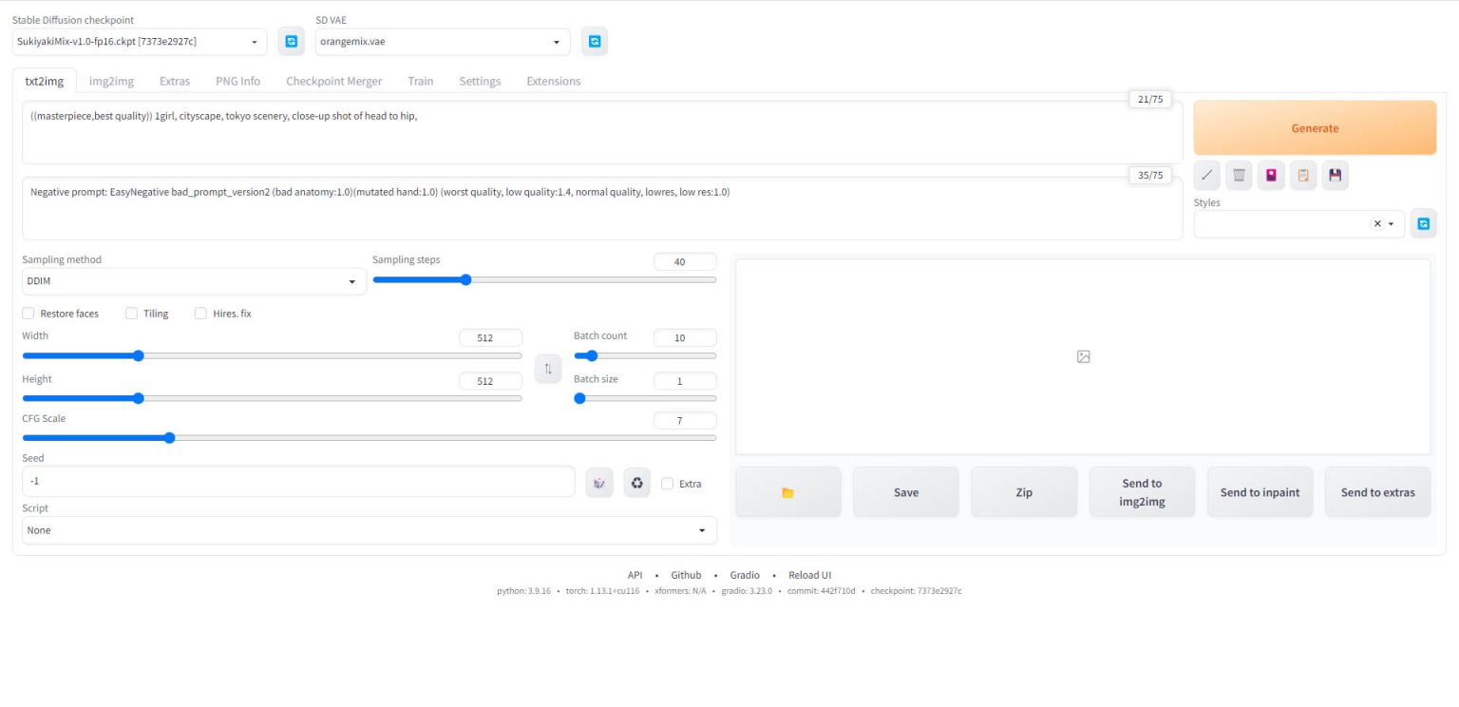The image size is (1459, 707).
Task: Refresh the Stable Diffusion checkpoint list
Action: coord(292,42)
